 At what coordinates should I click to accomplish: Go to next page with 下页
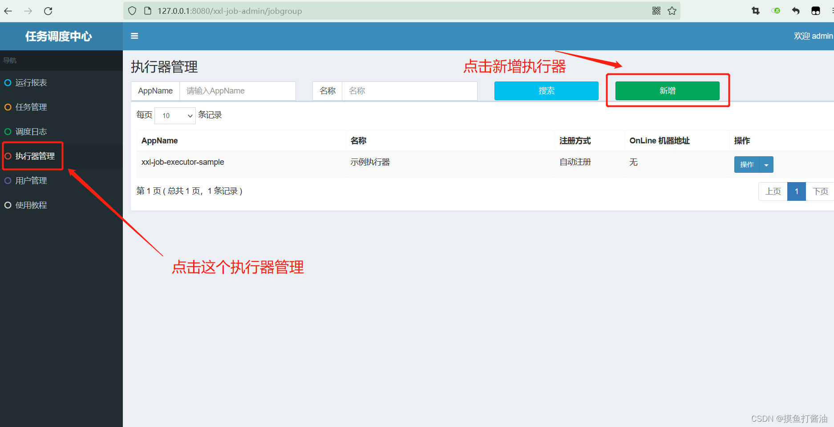coord(820,191)
